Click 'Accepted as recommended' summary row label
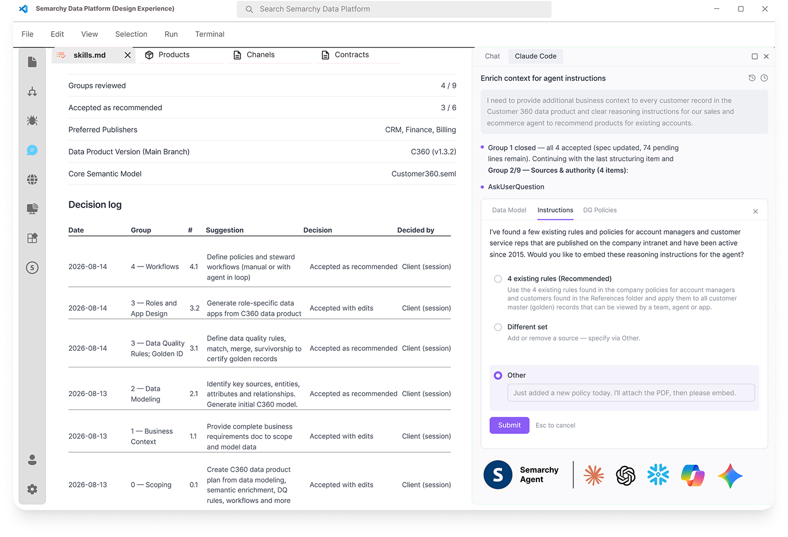 click(x=115, y=108)
